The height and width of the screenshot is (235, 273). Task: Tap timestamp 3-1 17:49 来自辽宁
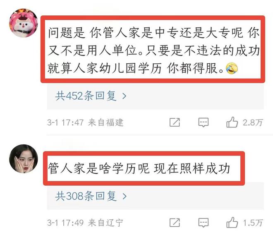click(x=85, y=223)
